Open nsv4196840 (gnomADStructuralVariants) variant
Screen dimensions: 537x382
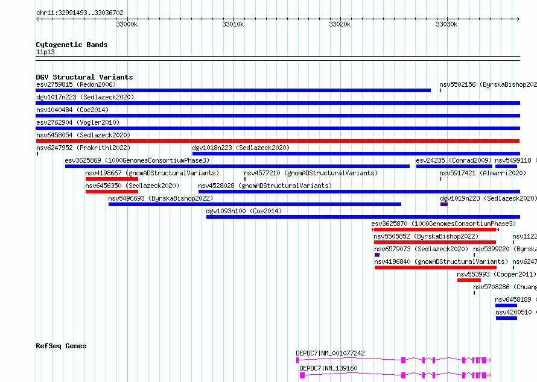click(x=435, y=268)
